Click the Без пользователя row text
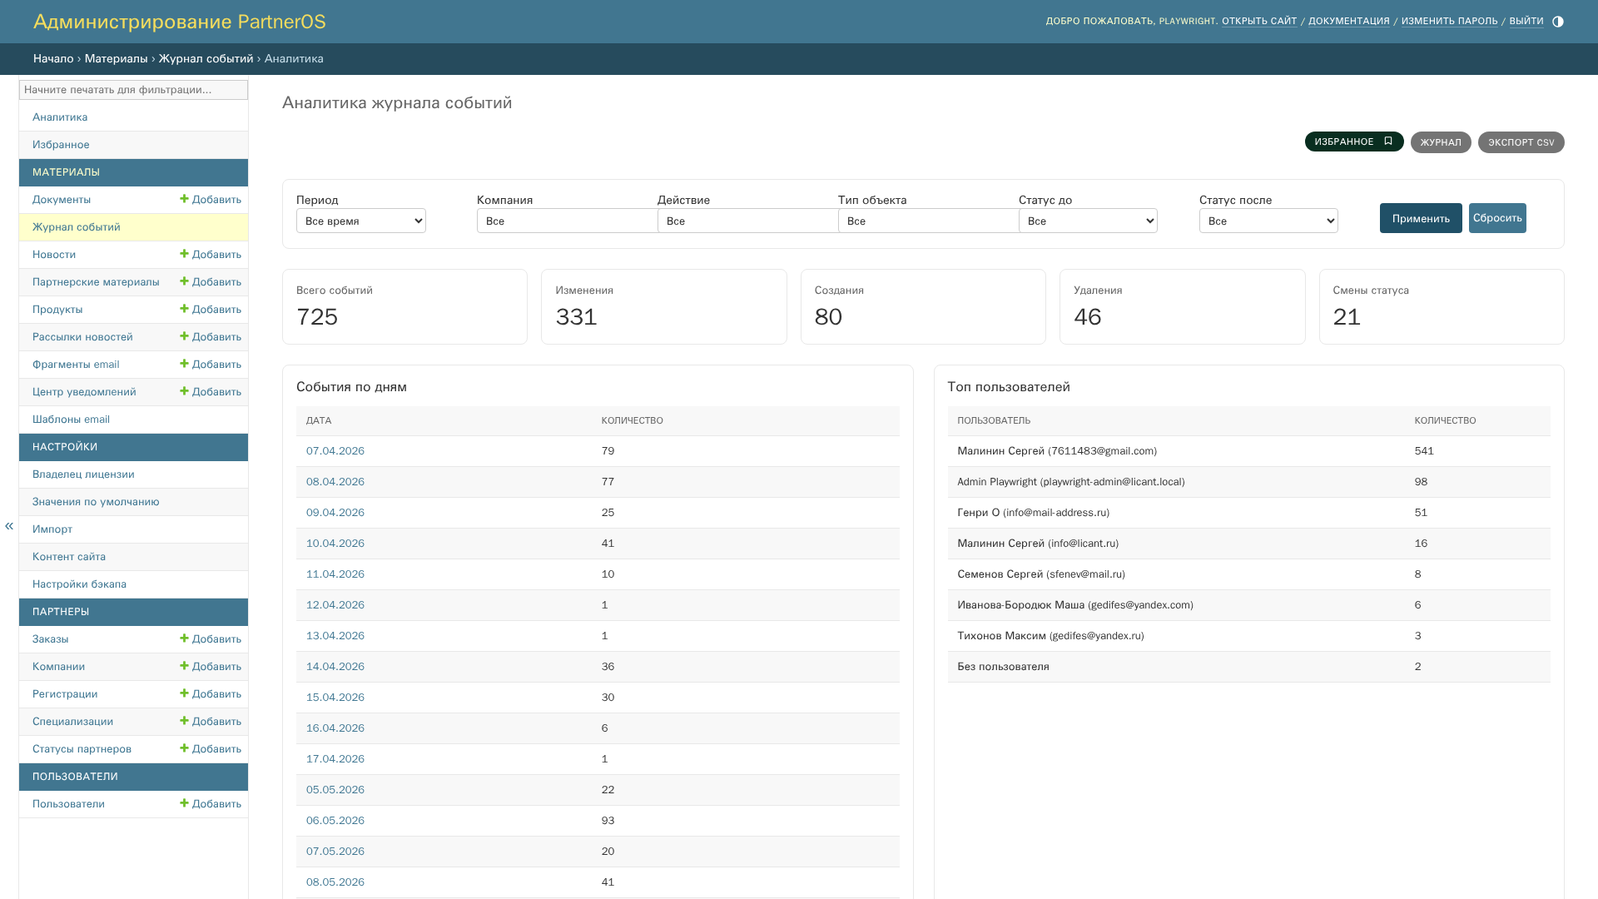Image resolution: width=1598 pixels, height=899 pixels. point(1003,667)
